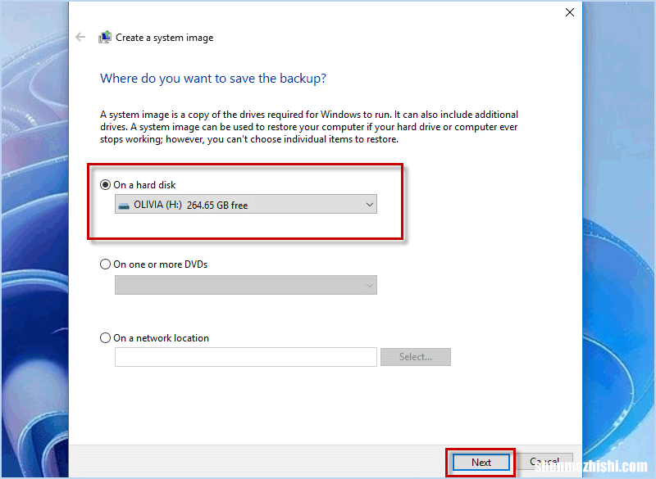Click the Select... button for network location

coord(416,357)
